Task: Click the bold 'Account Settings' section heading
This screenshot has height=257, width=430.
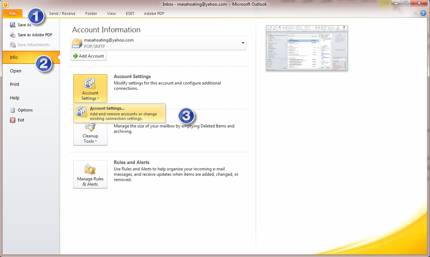Action: pos(132,76)
